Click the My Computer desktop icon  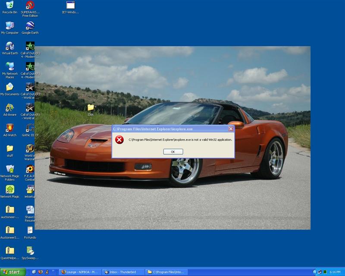(x=9, y=26)
